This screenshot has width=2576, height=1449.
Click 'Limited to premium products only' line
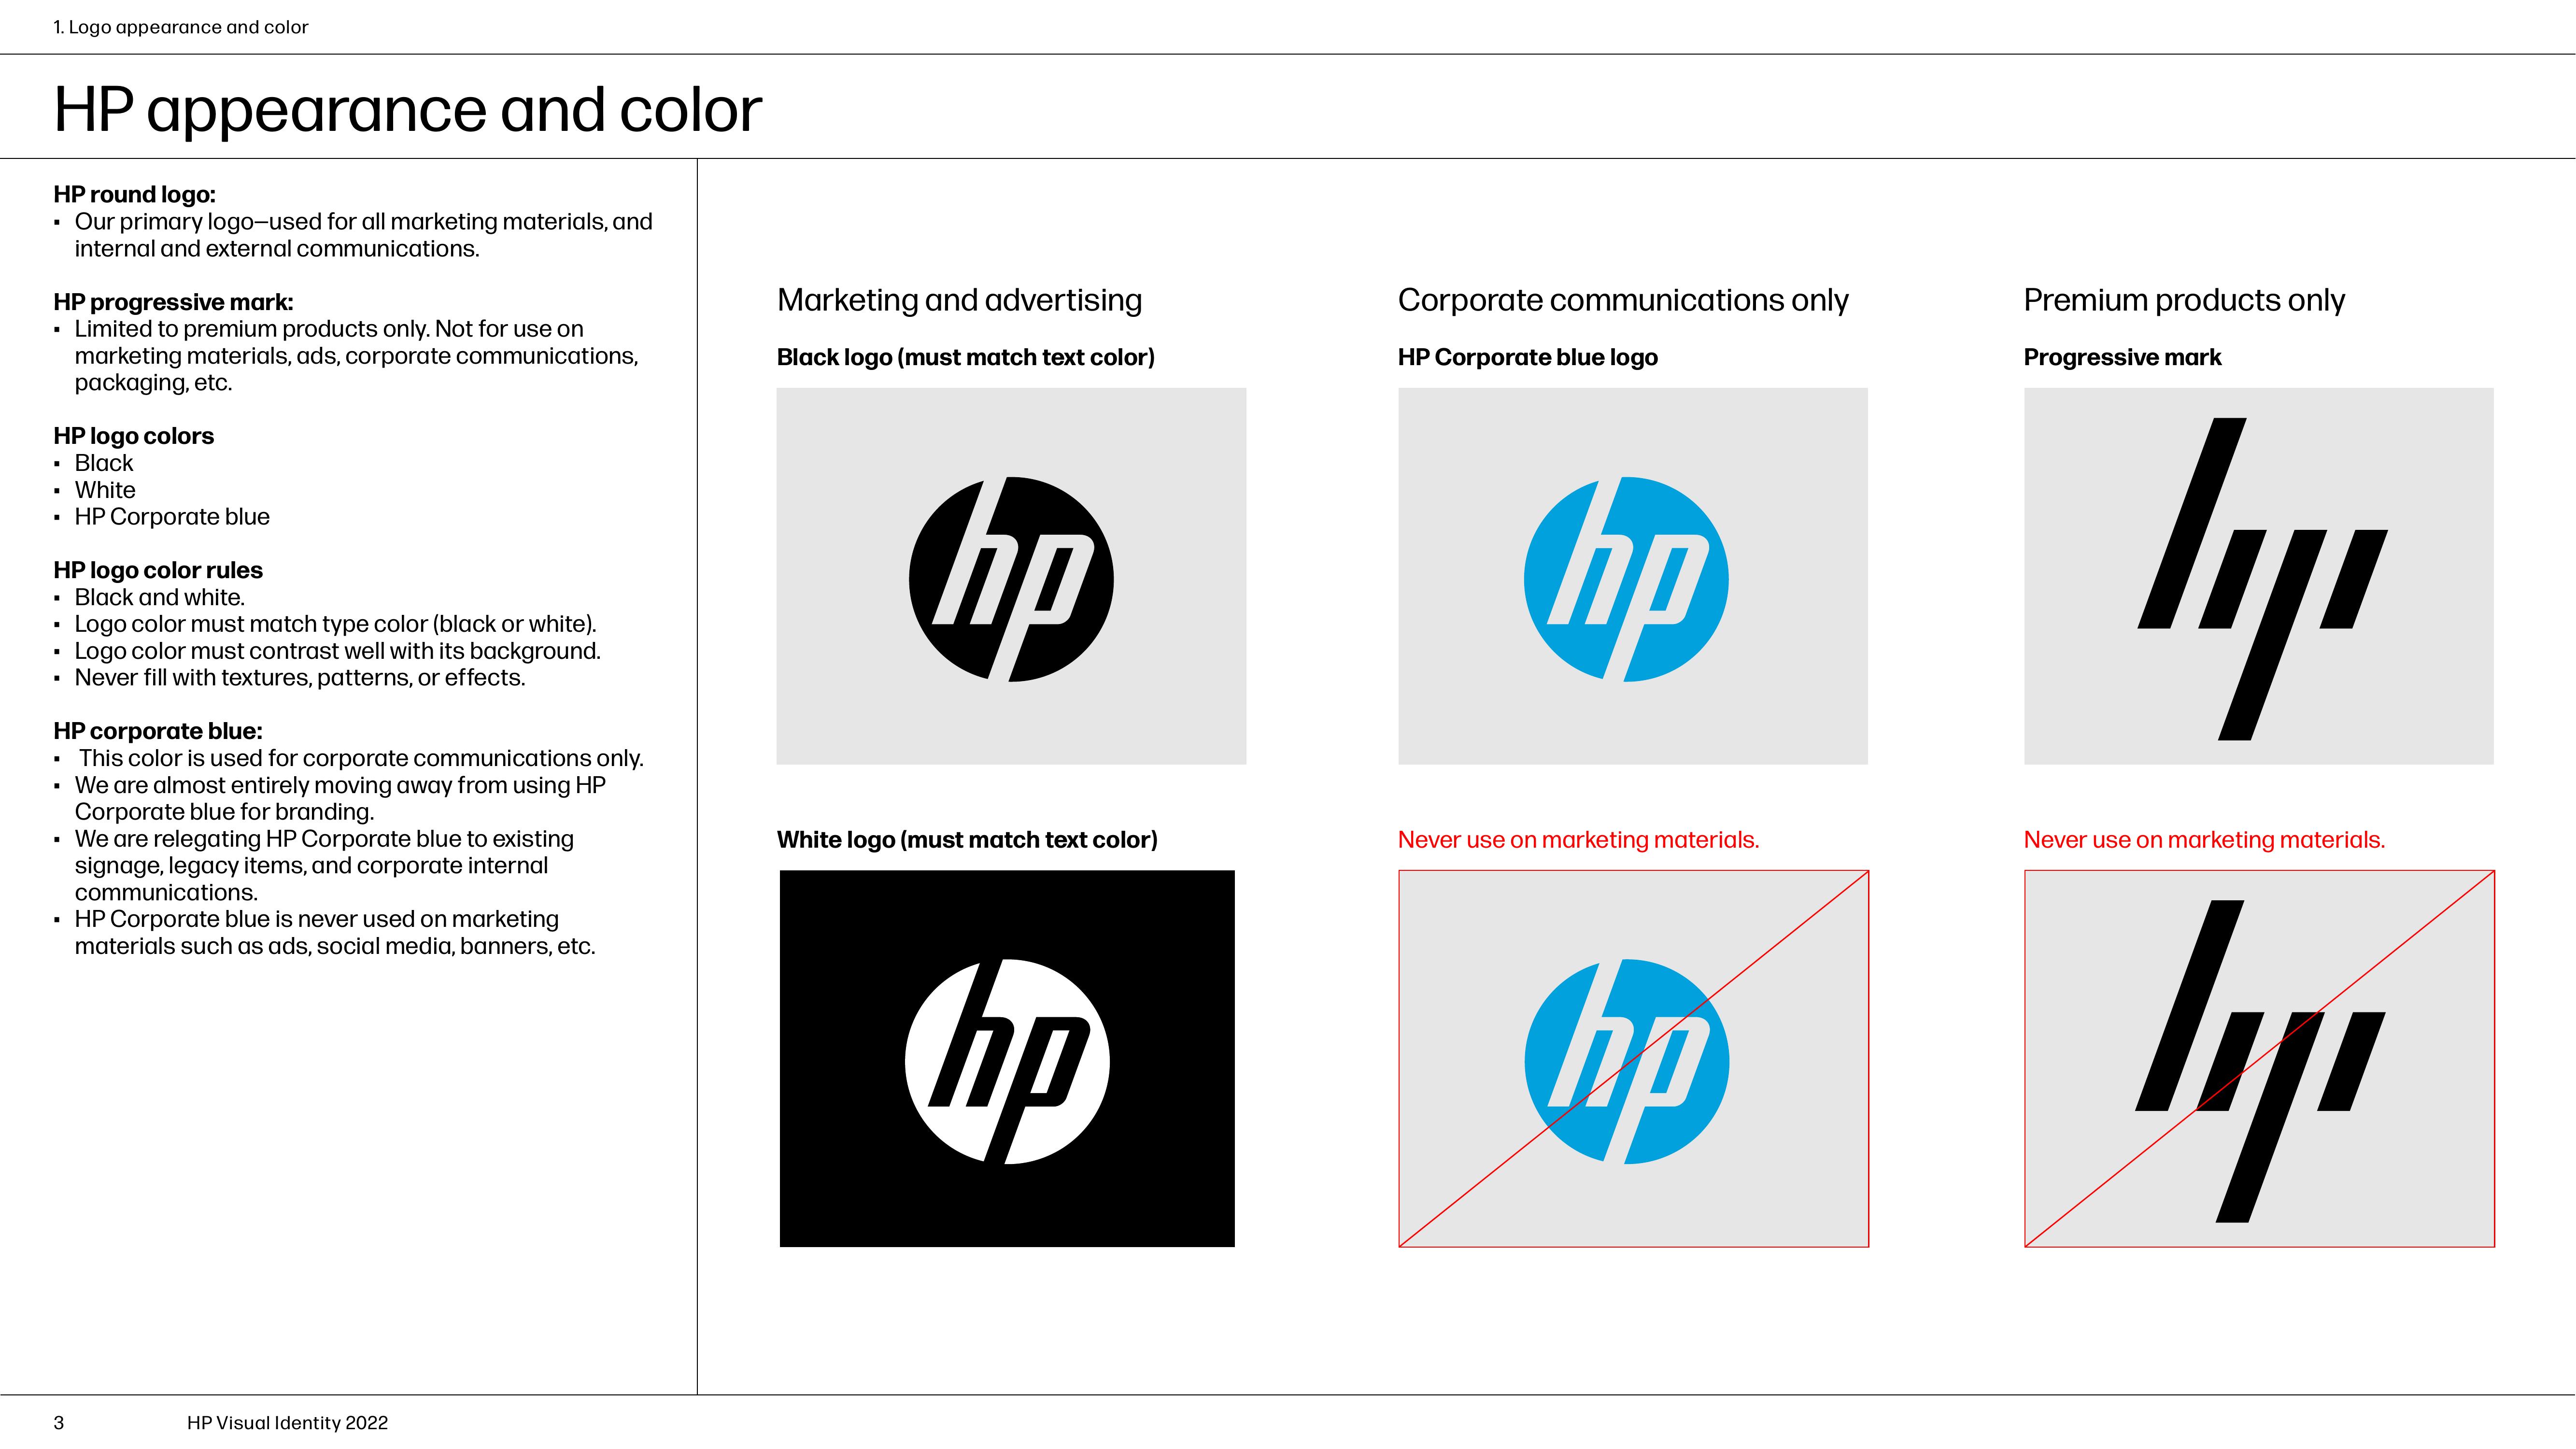point(356,356)
